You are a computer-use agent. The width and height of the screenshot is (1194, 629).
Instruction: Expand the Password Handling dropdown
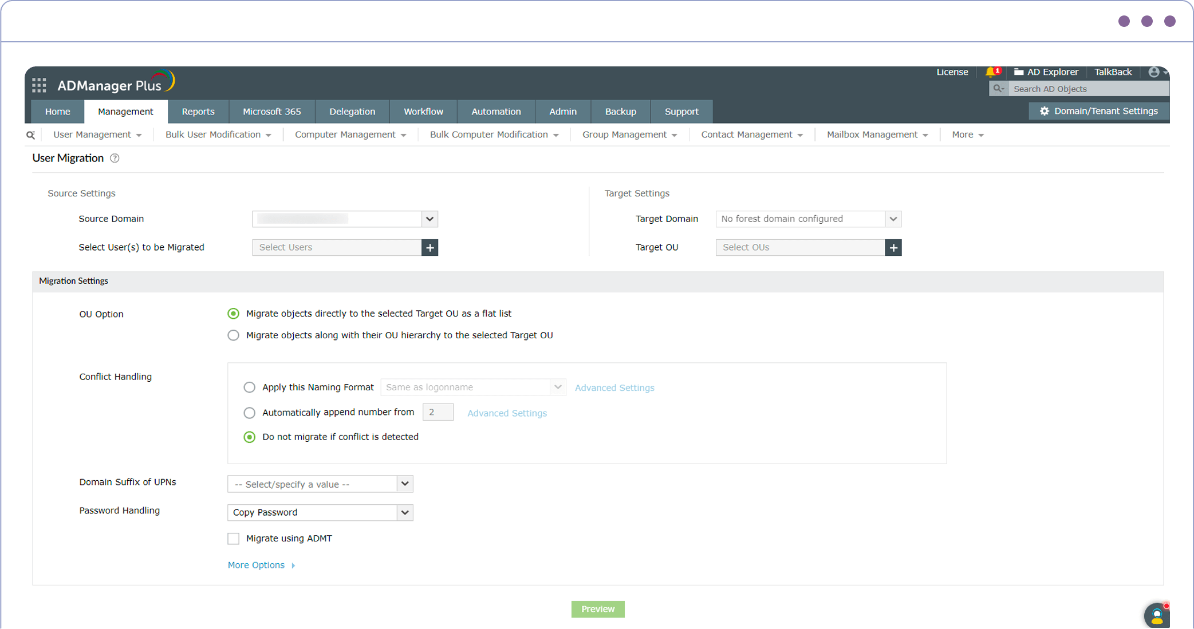[x=405, y=512]
